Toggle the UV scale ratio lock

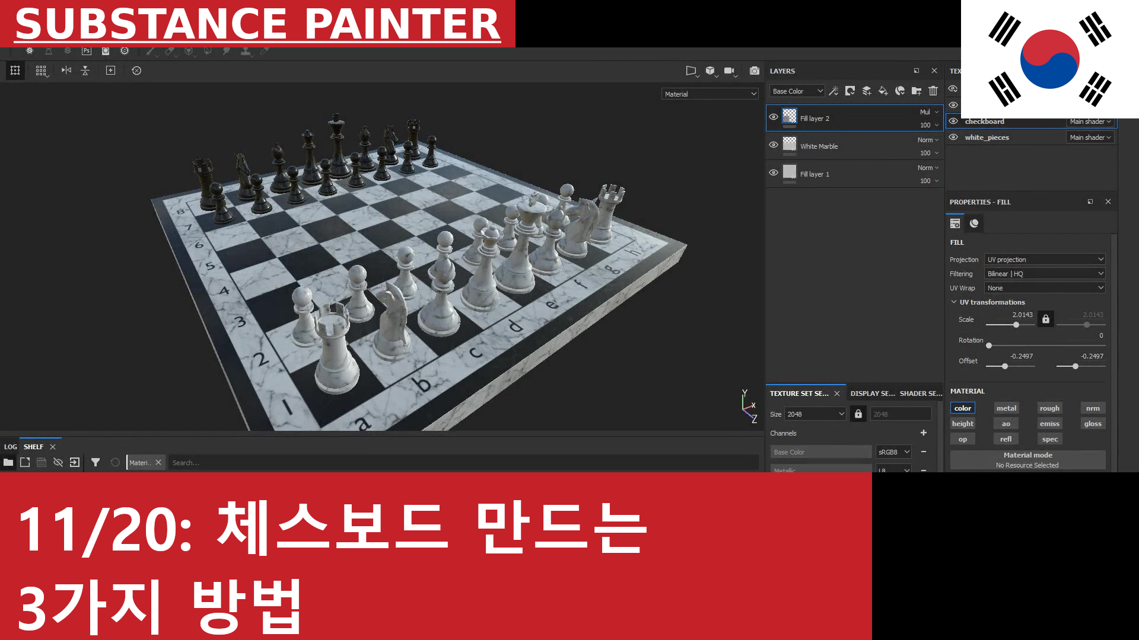click(x=1046, y=319)
